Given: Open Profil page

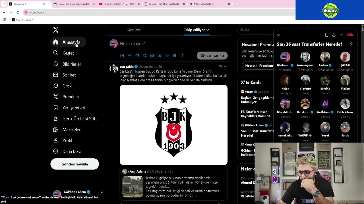Looking at the screenshot, I should click(x=63, y=140).
